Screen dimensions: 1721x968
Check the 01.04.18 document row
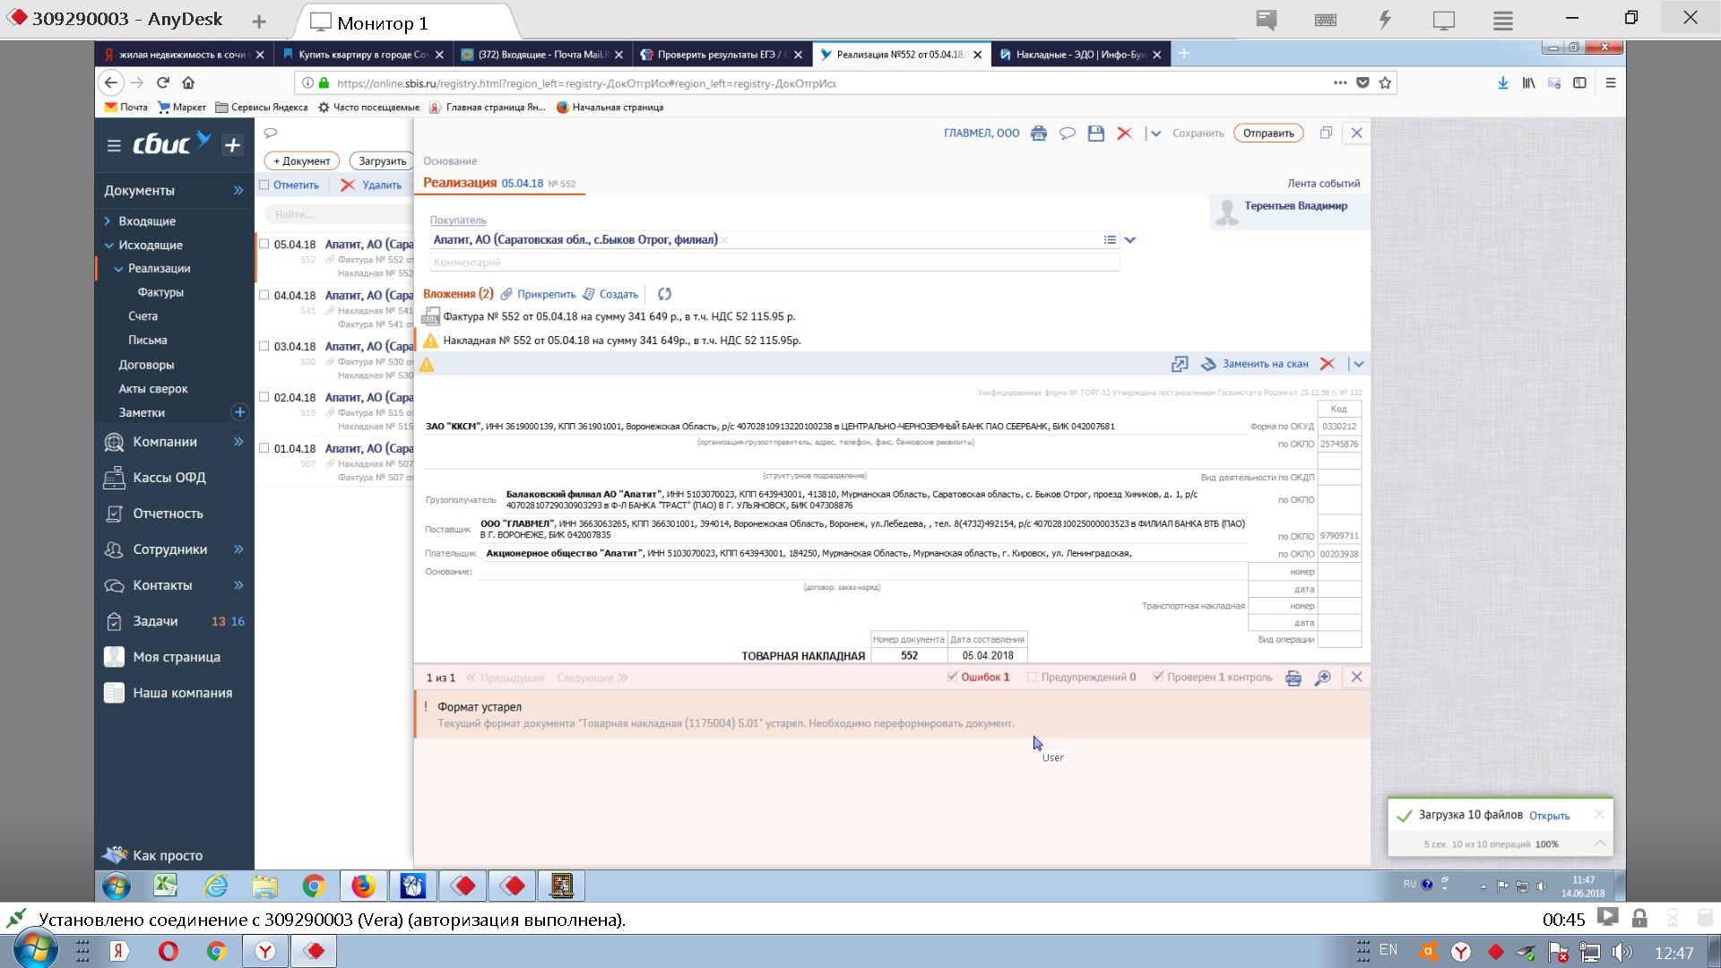pos(264,448)
